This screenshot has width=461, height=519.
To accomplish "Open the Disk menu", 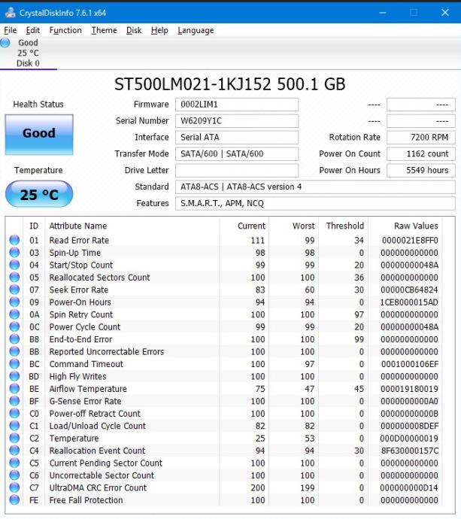I will pyautogui.click(x=134, y=30).
